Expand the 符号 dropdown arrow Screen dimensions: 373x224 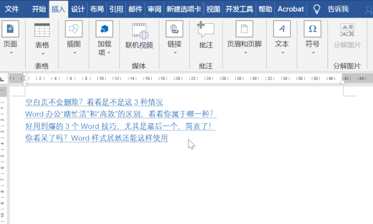[x=313, y=52]
